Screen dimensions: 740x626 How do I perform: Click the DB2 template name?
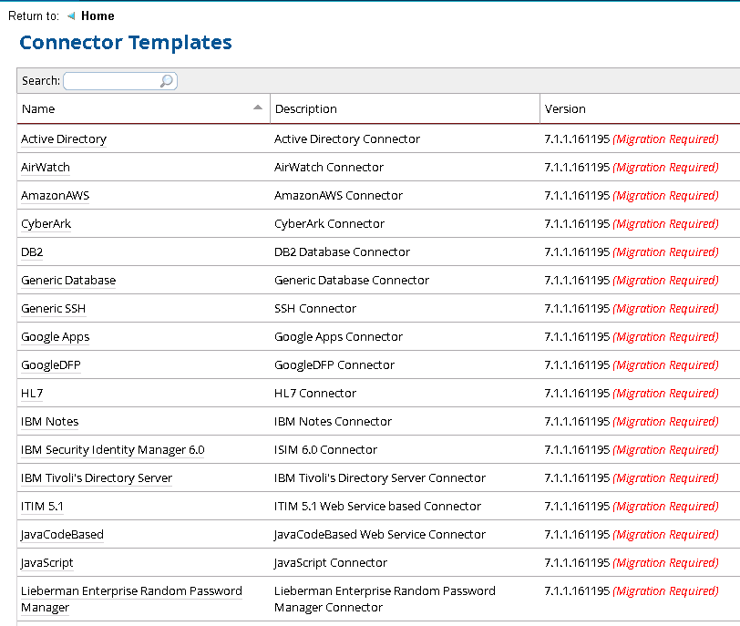[x=32, y=252]
